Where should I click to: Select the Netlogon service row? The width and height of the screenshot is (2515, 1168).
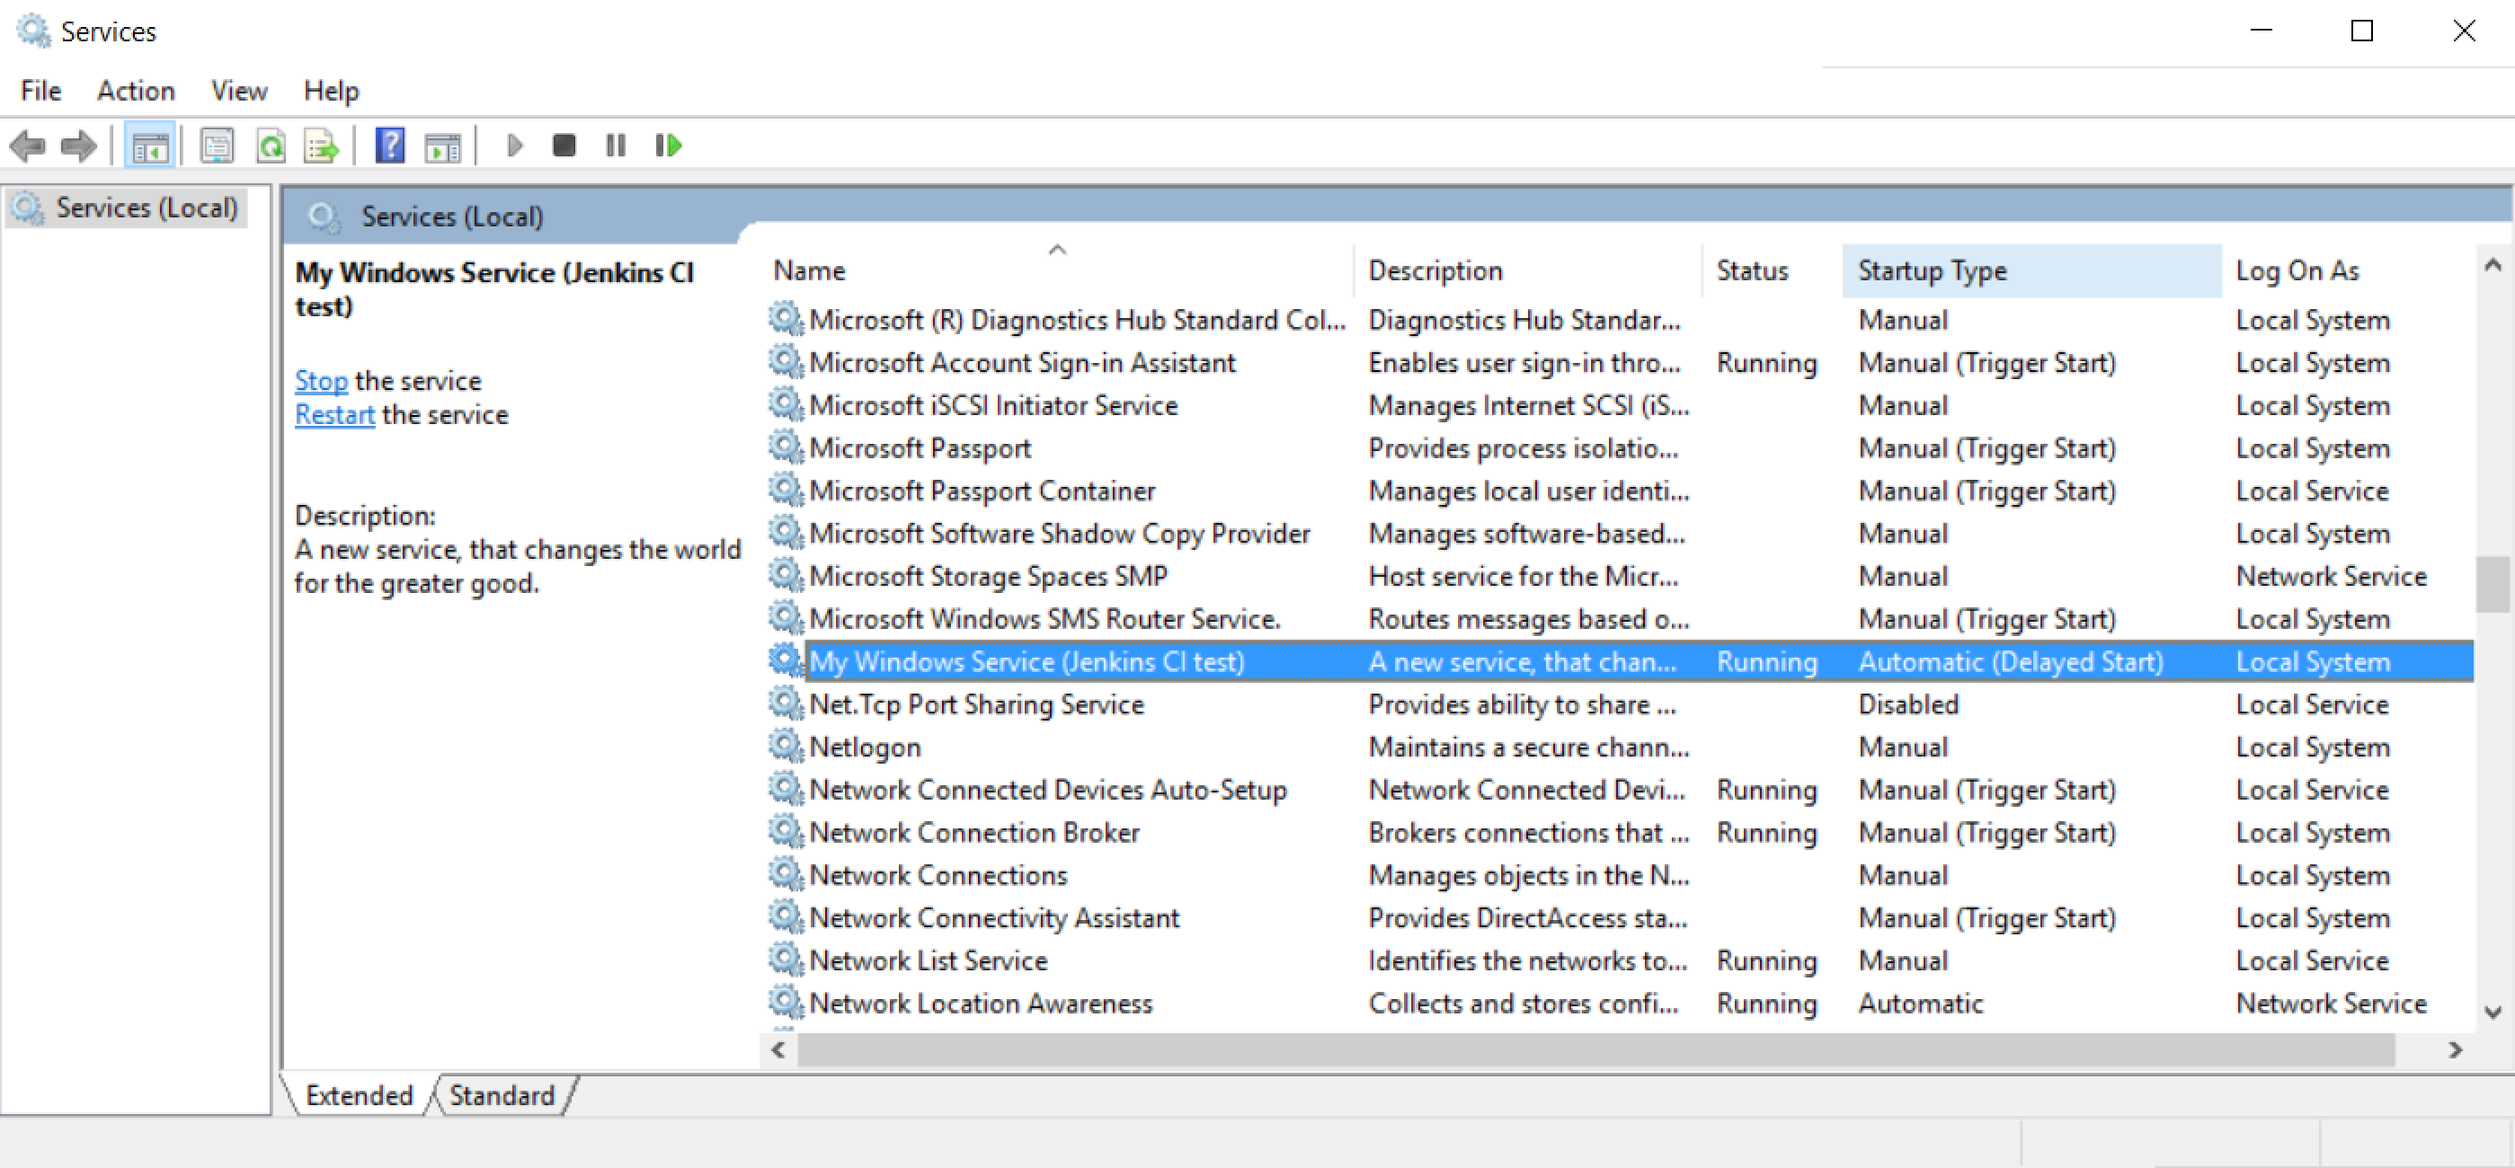[864, 748]
